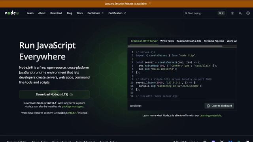Screen dimensions: 253x142
Task: Switch to the Read and Hash a File tab
Action: pyautogui.click(x=189, y=41)
